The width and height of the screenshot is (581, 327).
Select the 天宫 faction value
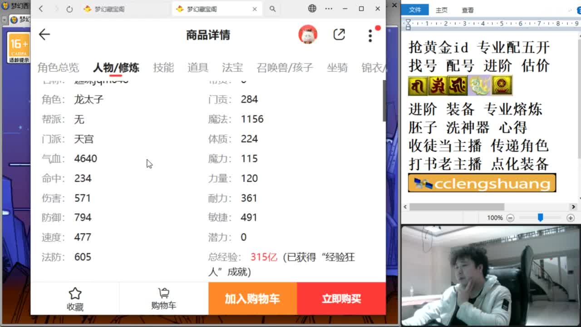coord(84,139)
